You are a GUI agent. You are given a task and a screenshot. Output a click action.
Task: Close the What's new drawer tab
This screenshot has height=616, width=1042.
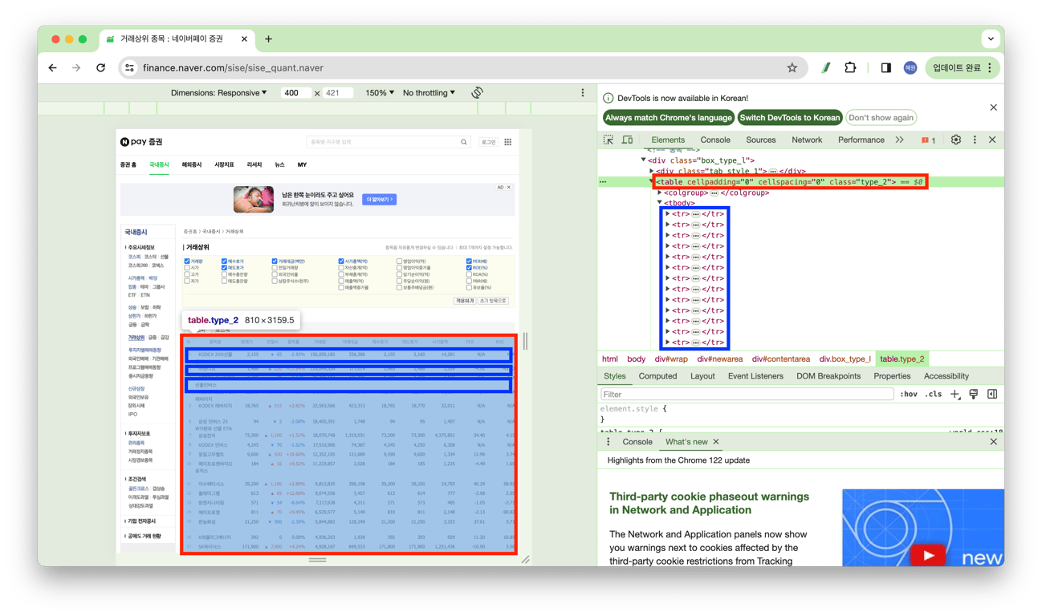[716, 442]
